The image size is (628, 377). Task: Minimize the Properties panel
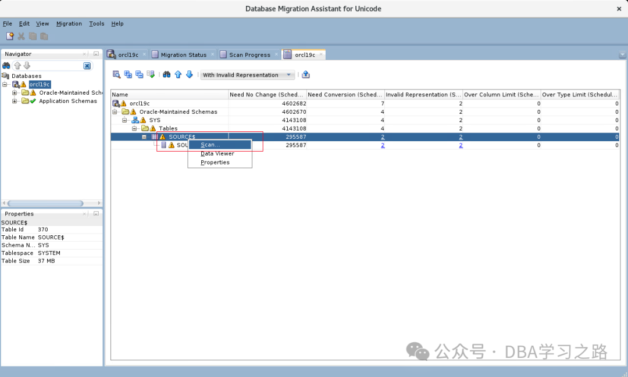point(96,214)
